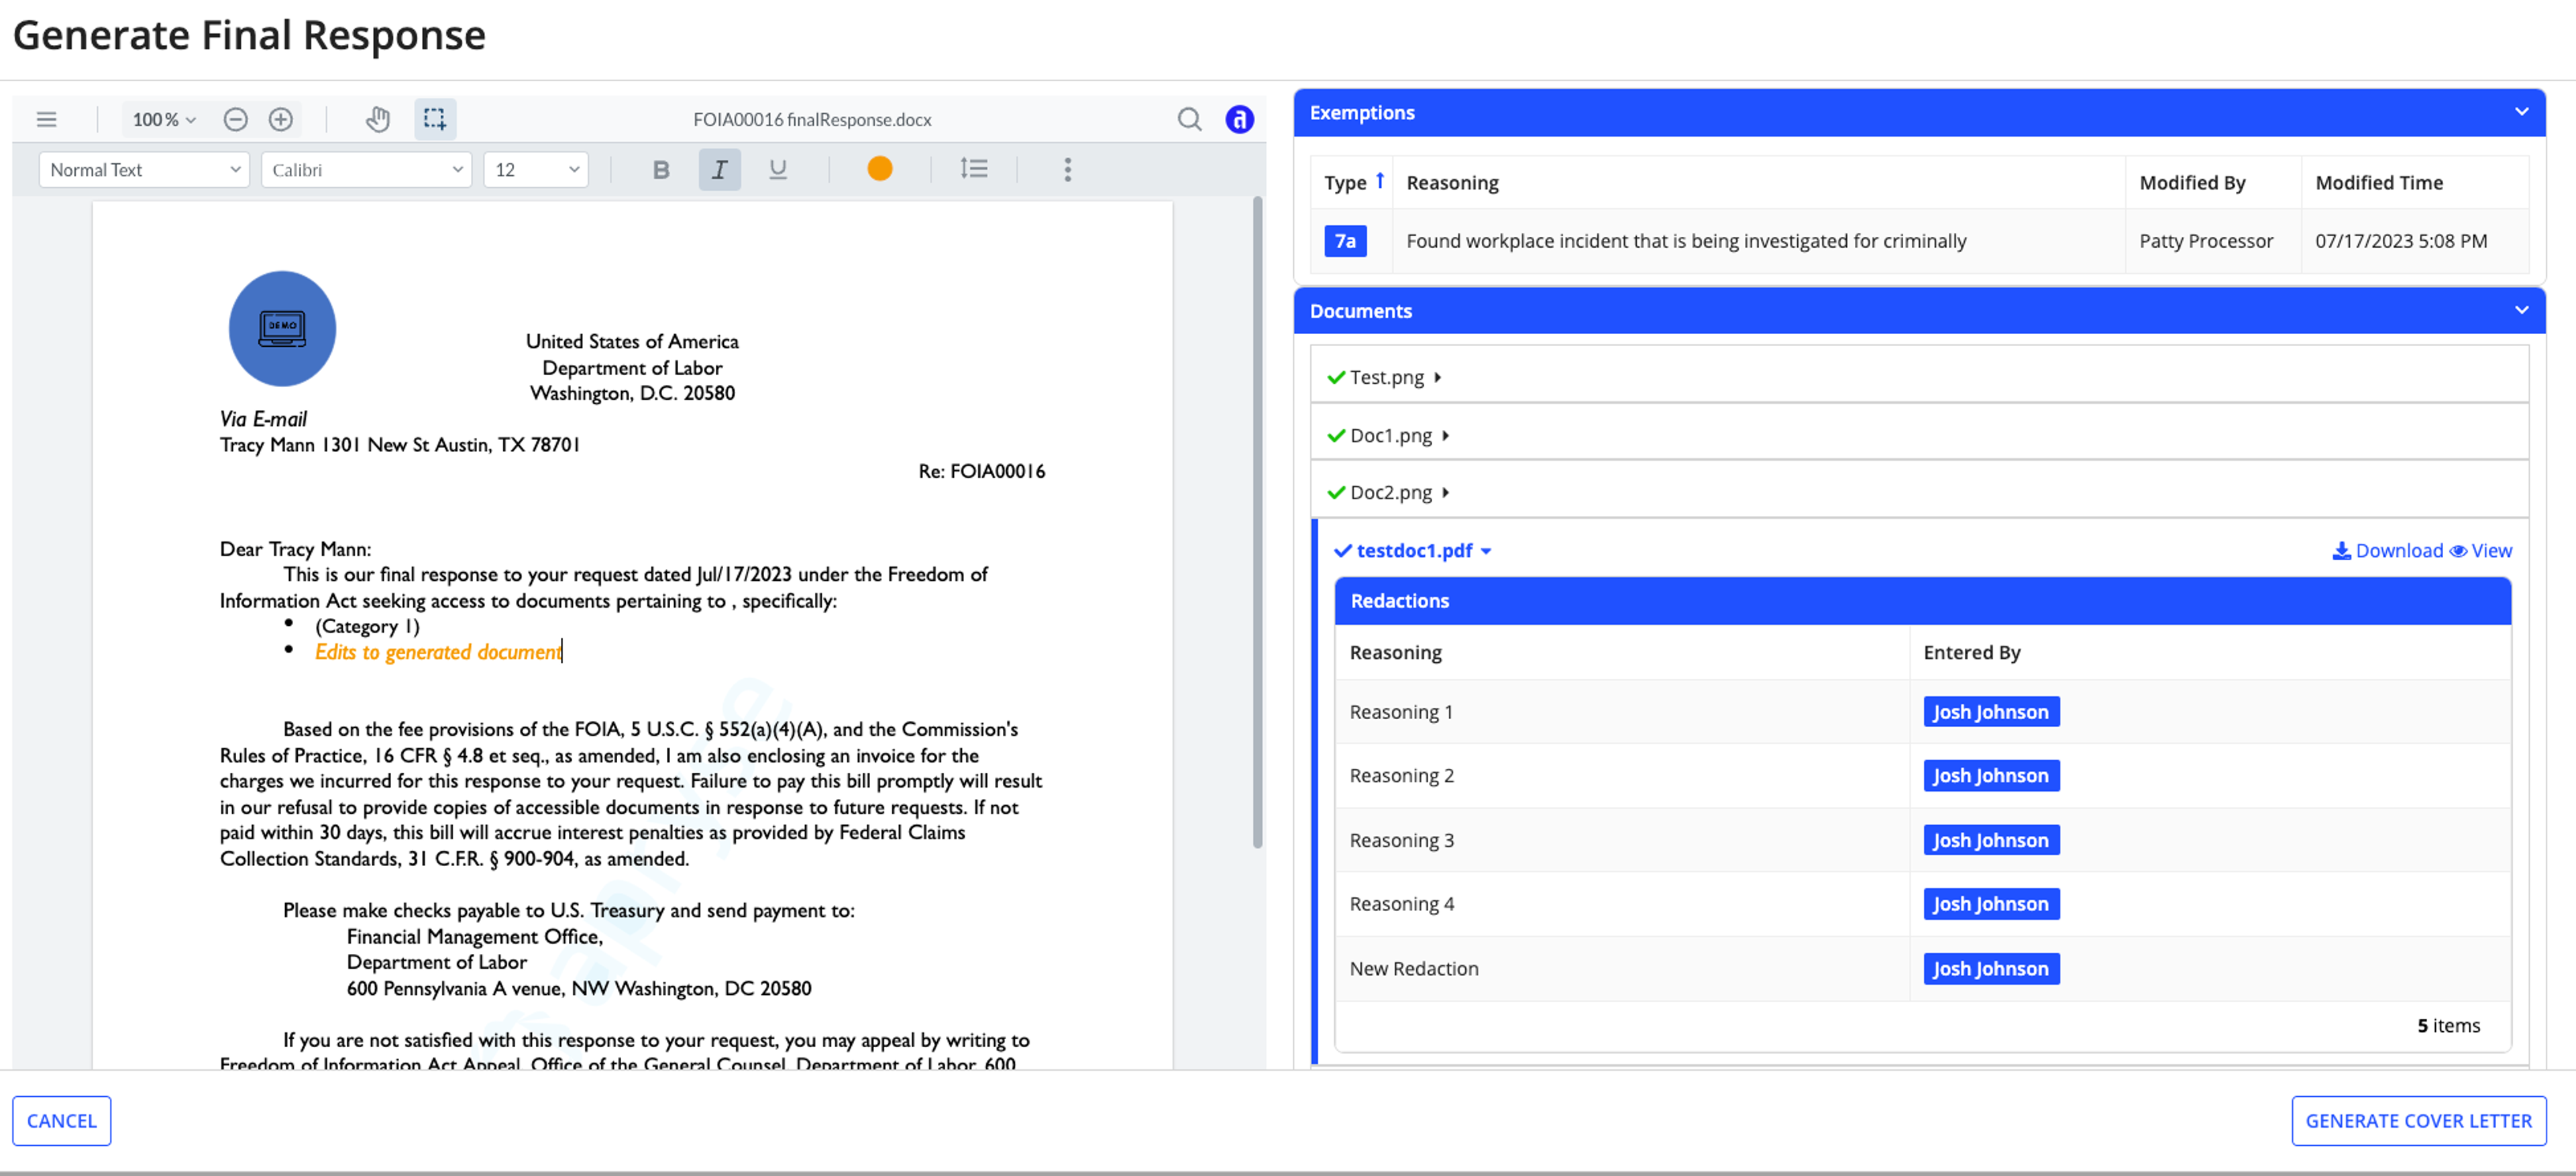Open the line spacing options
The width and height of the screenshot is (2576, 1176).
click(x=974, y=169)
